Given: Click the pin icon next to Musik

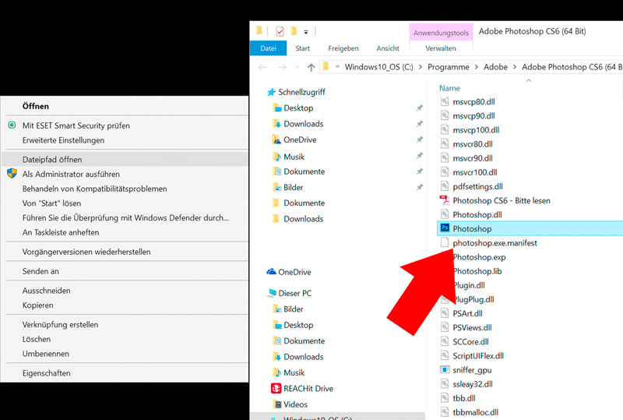Looking at the screenshot, I should click(x=419, y=156).
